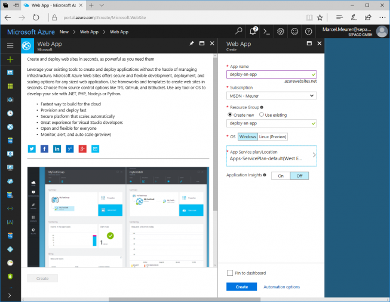Image resolution: width=390 pixels, height=302 pixels.
Task: Open the browser tabs dropdown chevron
Action: 102,5
